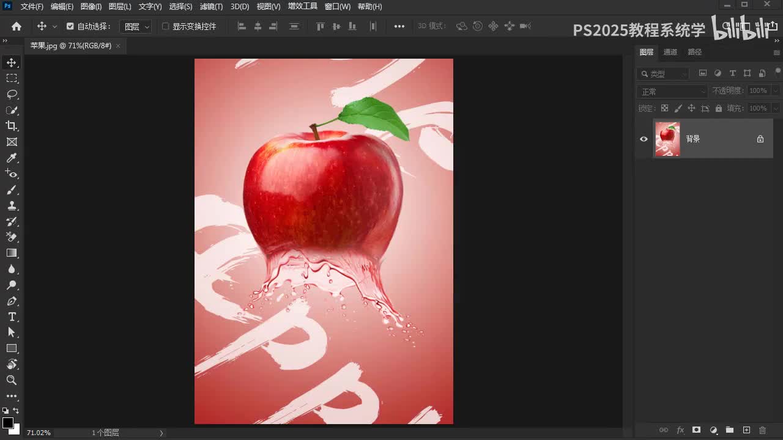Open the 类型 layer filter dropdown

pyautogui.click(x=662, y=73)
